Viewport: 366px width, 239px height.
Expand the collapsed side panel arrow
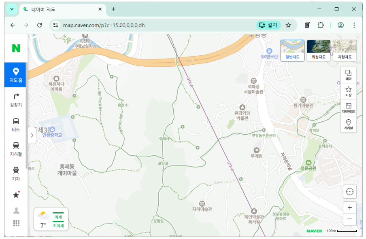[x=32, y=135]
